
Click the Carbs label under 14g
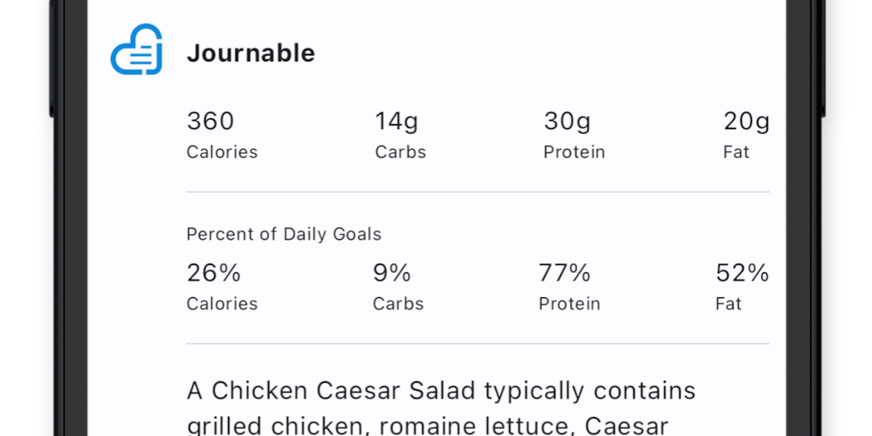[x=400, y=152]
